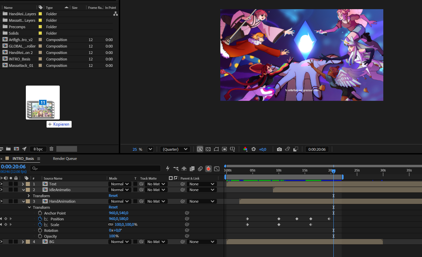The width and height of the screenshot is (422, 257).
Task: Hide the BG layer
Action: pos(1,242)
